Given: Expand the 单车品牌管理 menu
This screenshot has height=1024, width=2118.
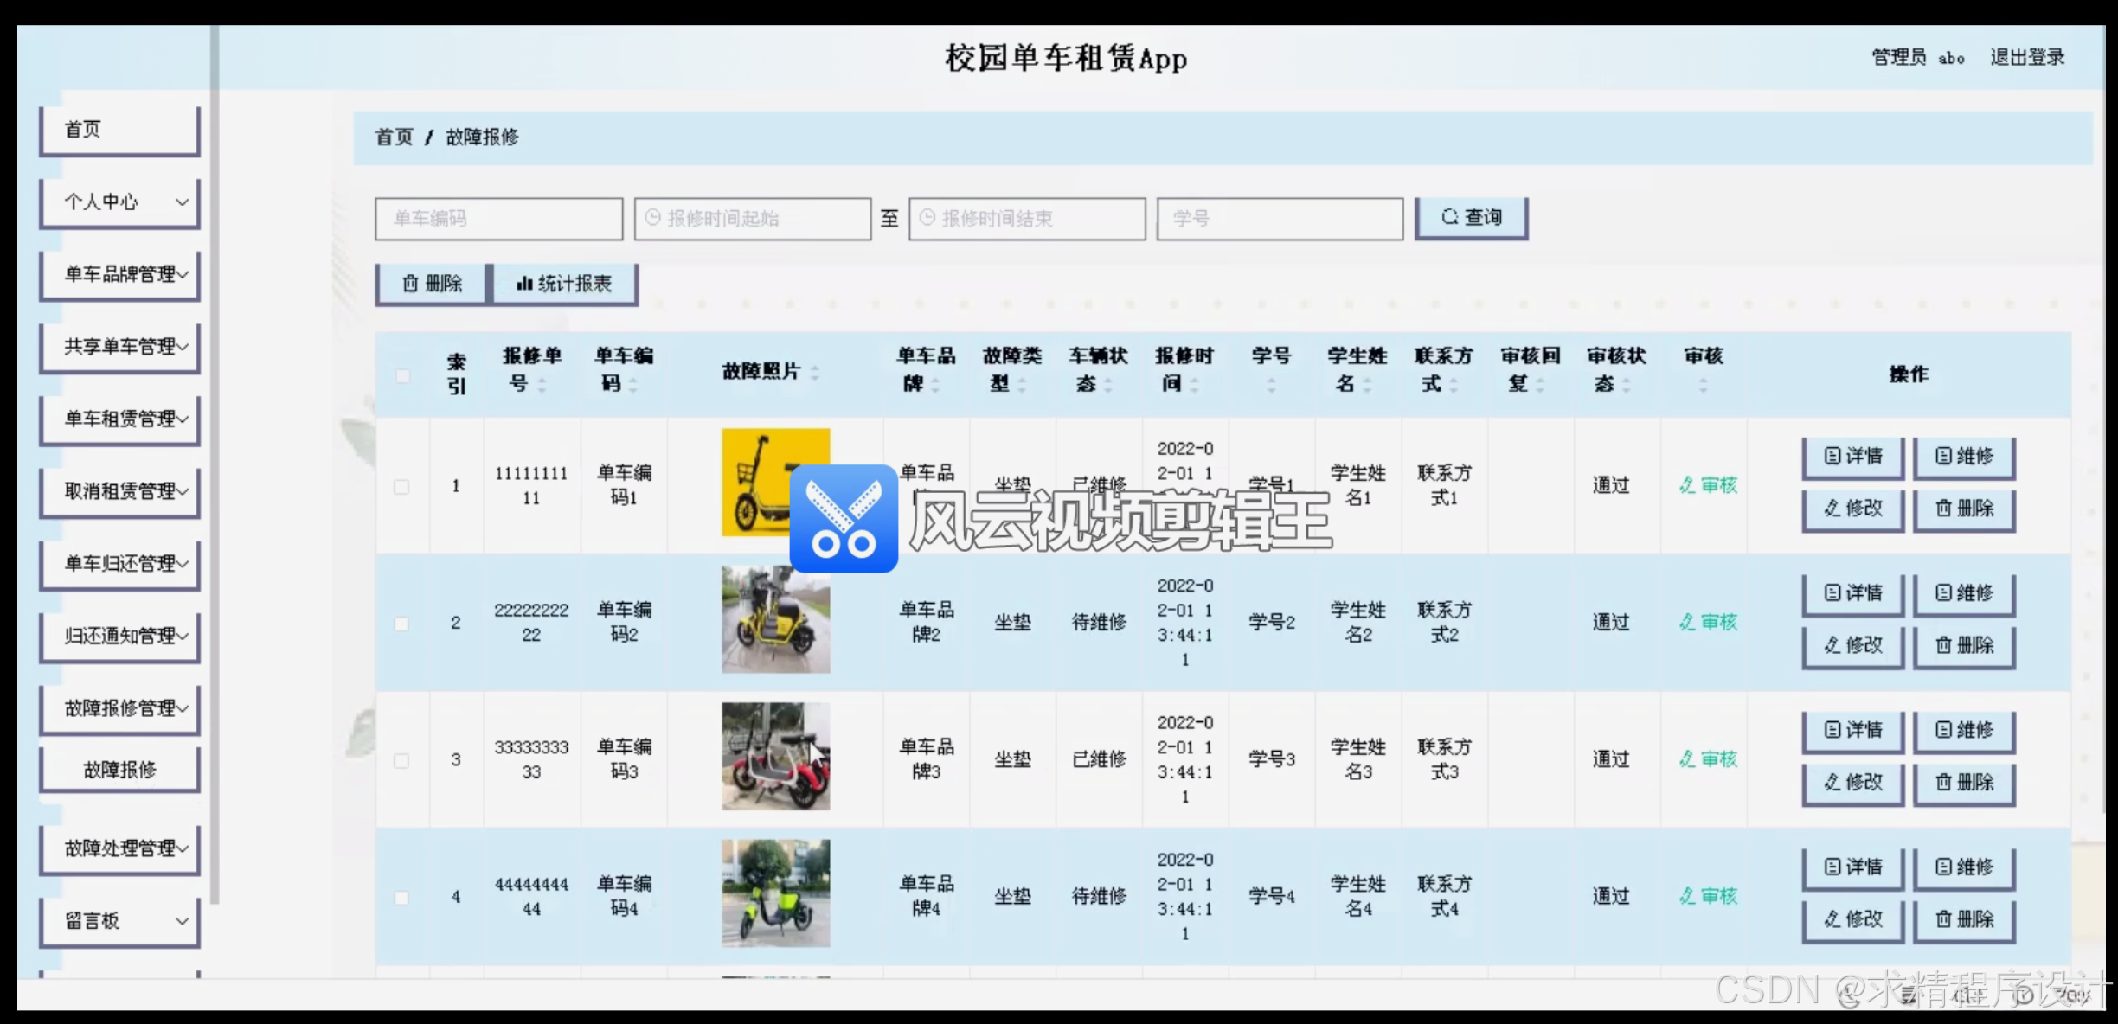Looking at the screenshot, I should [120, 274].
